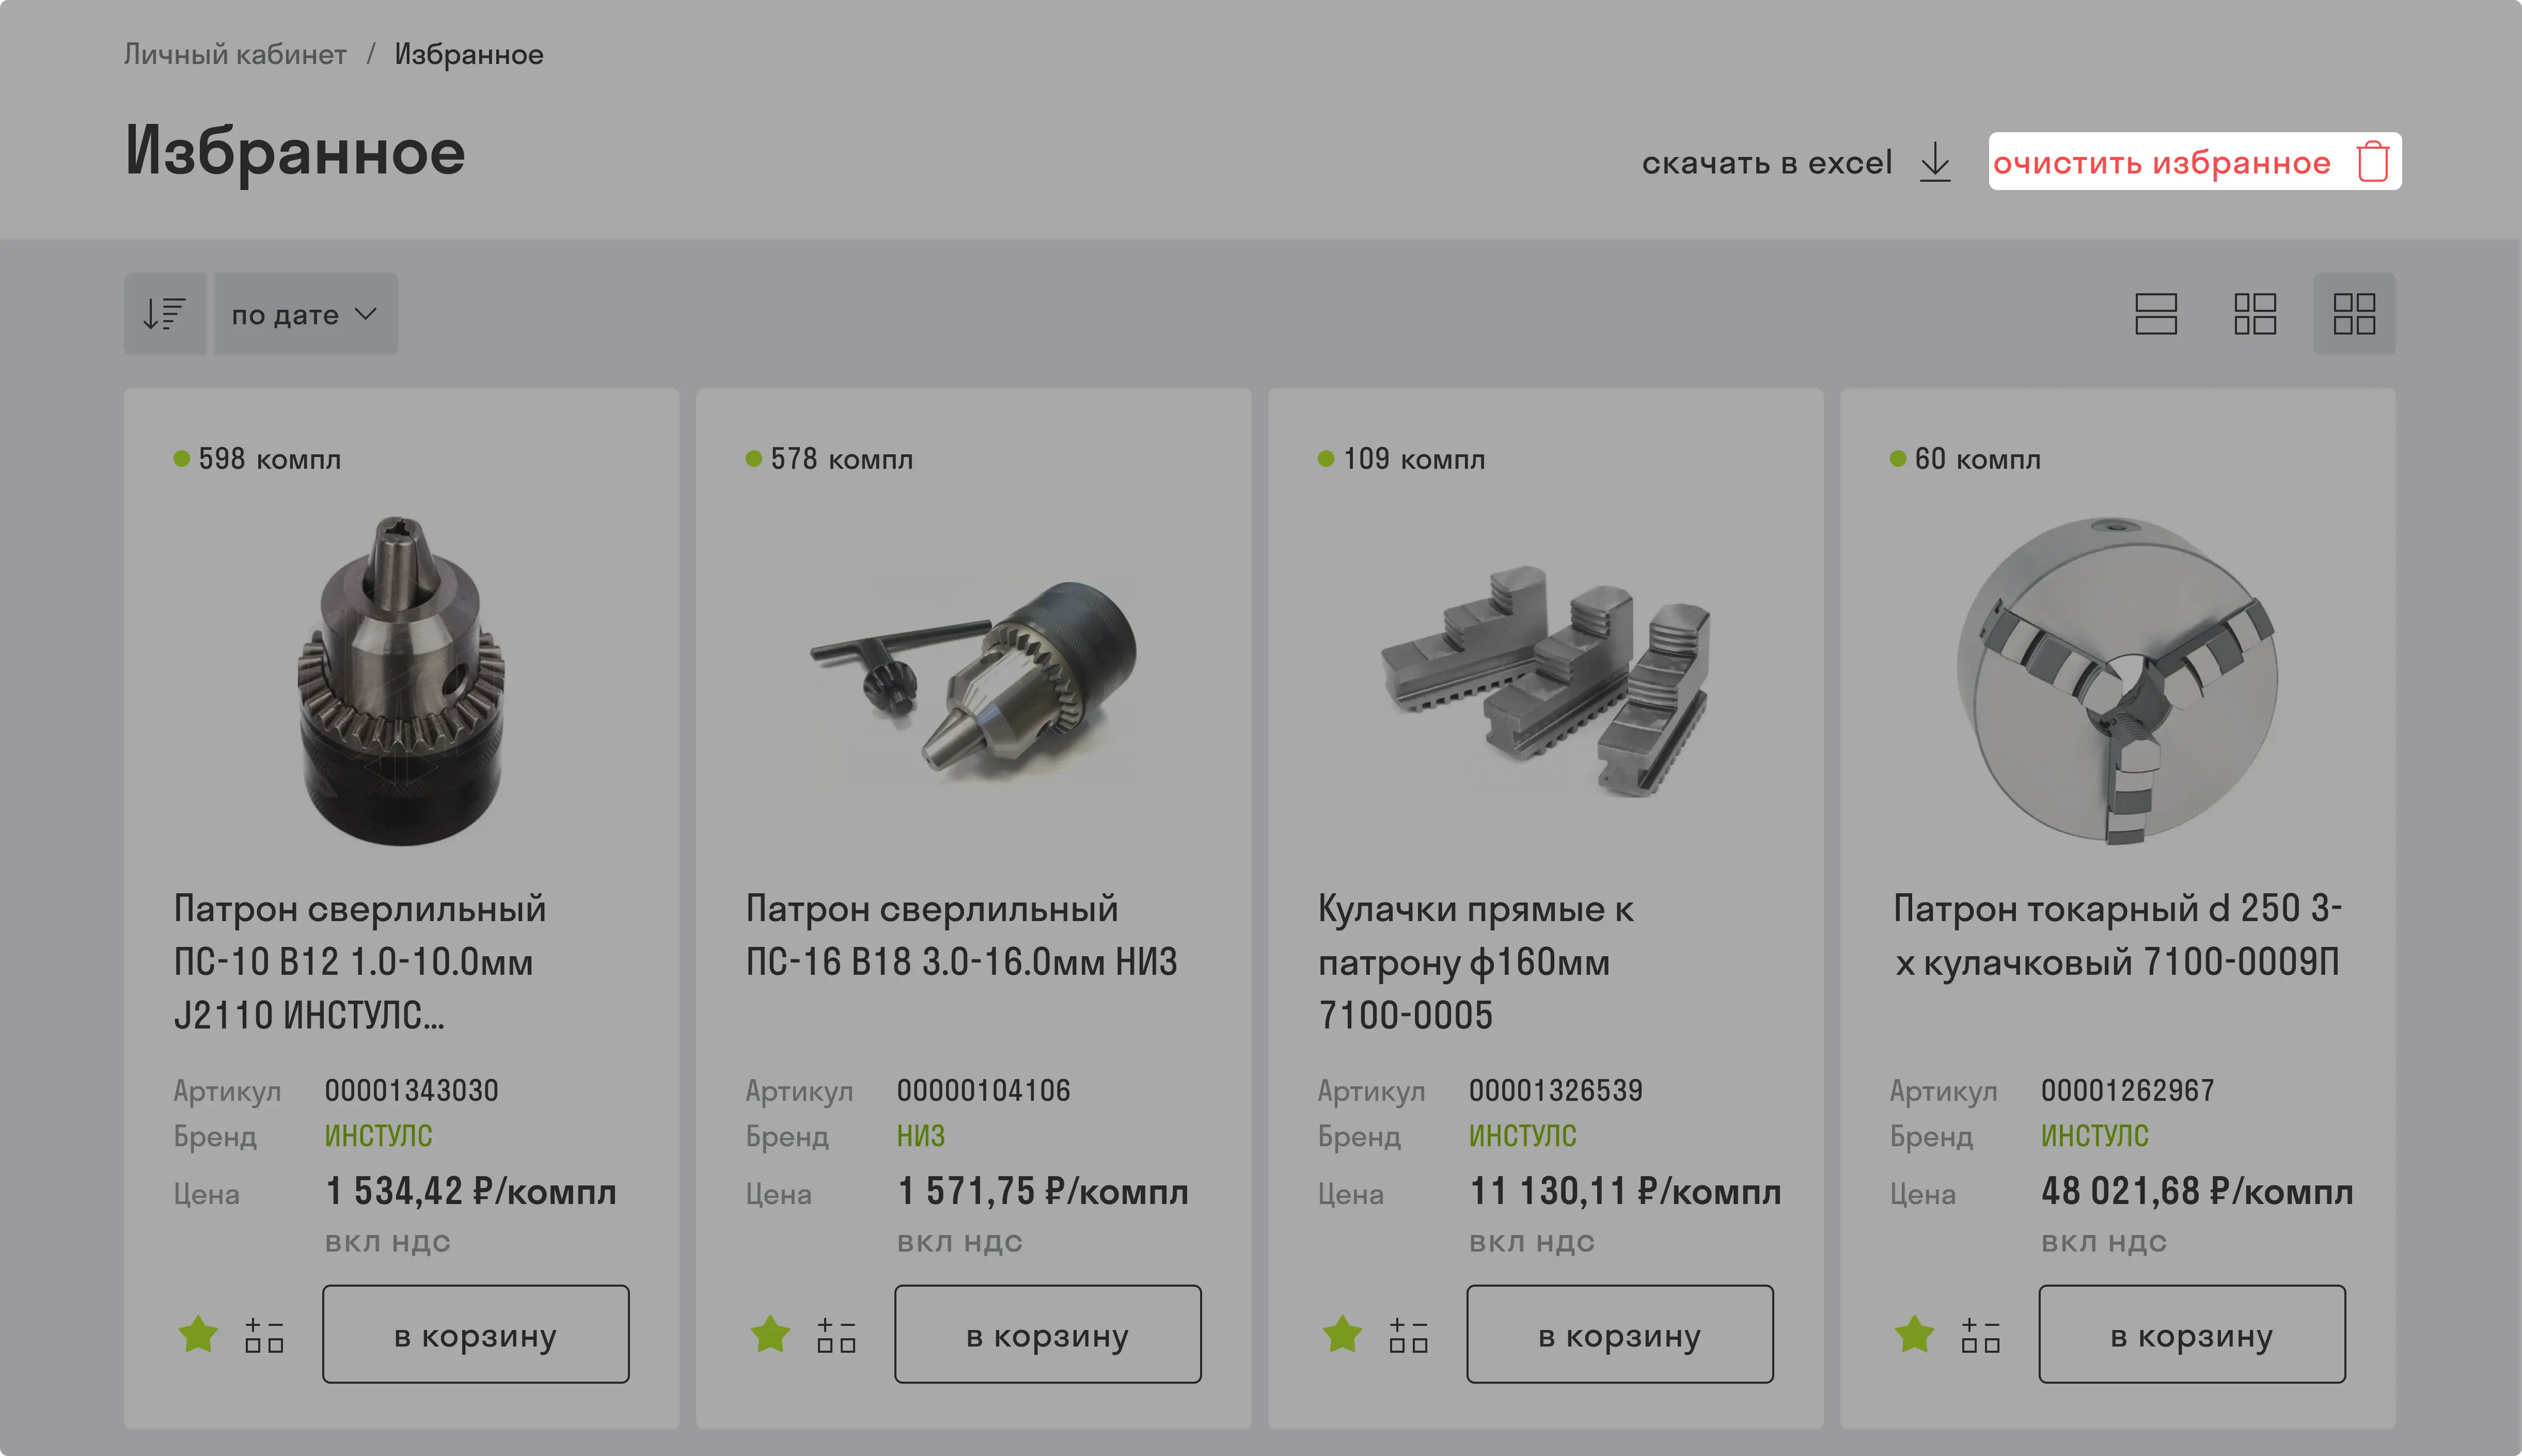This screenshot has width=2522, height=1456.
Task: Click the НИЗ brand link
Action: (920, 1136)
